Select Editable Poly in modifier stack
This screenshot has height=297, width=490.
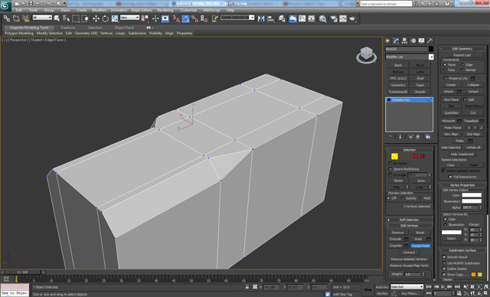pos(409,100)
